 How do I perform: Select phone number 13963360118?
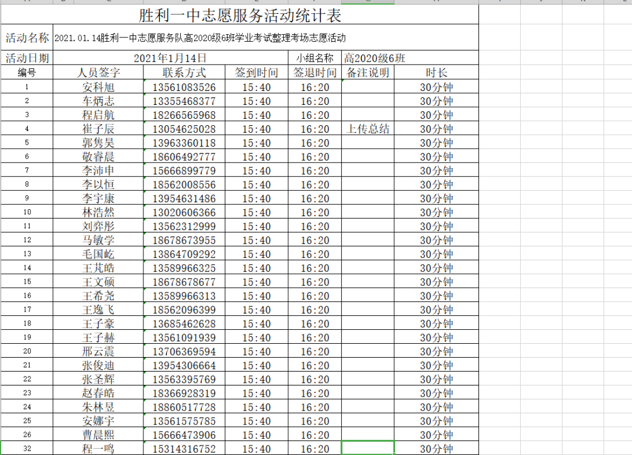pyautogui.click(x=184, y=142)
